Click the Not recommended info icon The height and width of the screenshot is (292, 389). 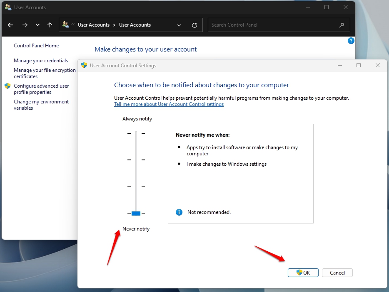pyautogui.click(x=179, y=212)
